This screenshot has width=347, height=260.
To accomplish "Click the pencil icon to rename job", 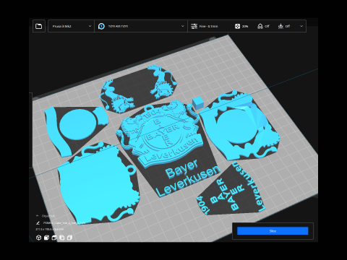I will (x=38, y=223).
